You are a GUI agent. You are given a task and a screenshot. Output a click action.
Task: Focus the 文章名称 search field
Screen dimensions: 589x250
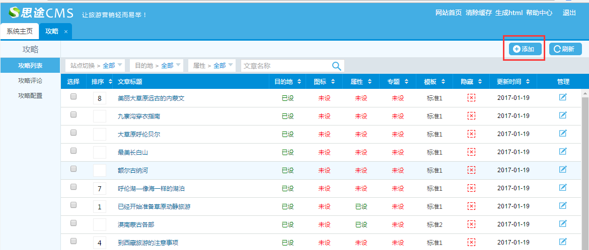[285, 66]
